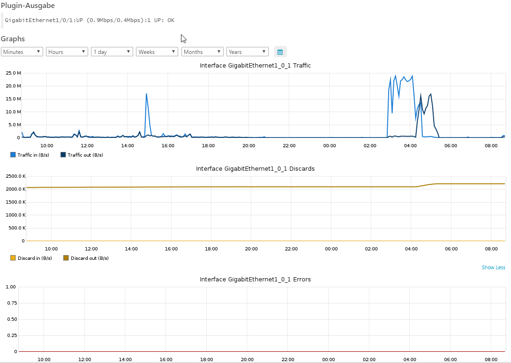Click the 1.00 axis label on errors graph

pyautogui.click(x=11, y=287)
